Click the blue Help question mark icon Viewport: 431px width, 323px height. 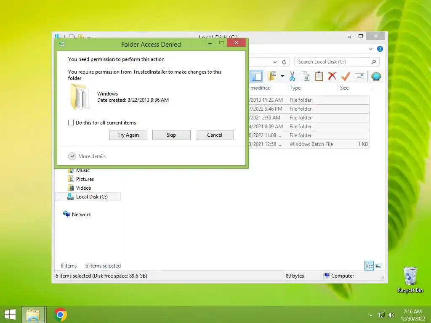pos(380,49)
